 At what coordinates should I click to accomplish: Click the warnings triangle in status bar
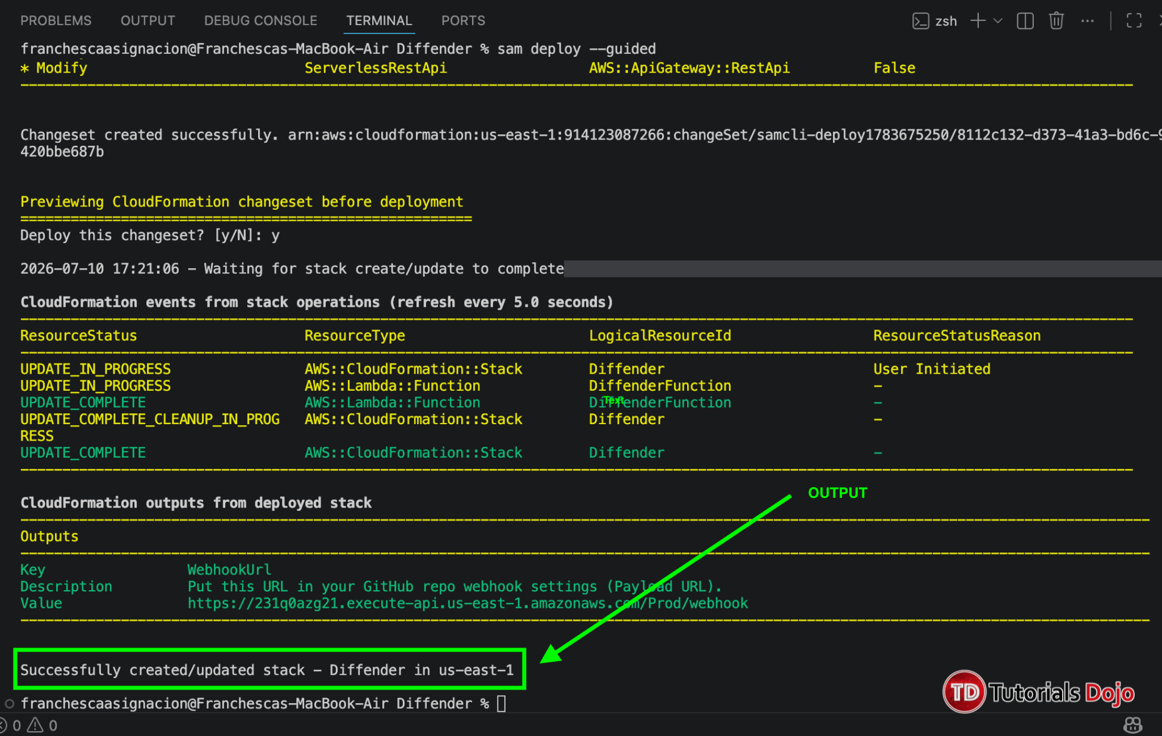(35, 725)
